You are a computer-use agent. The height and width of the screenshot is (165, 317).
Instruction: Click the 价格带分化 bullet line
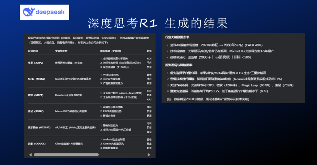point(210,57)
